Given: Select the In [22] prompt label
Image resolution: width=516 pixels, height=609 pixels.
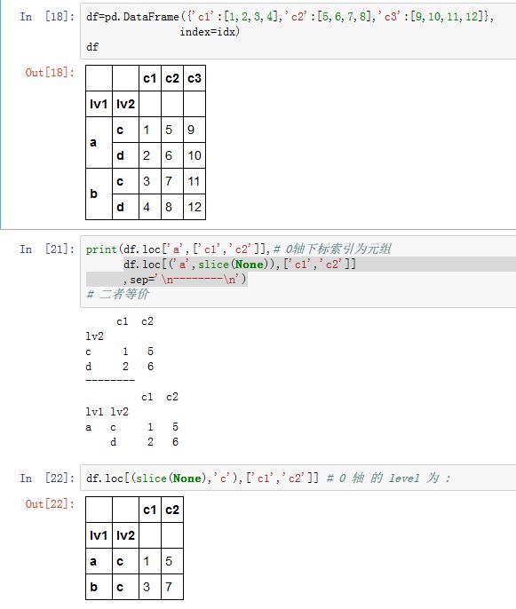Looking at the screenshot, I should 46,478.
